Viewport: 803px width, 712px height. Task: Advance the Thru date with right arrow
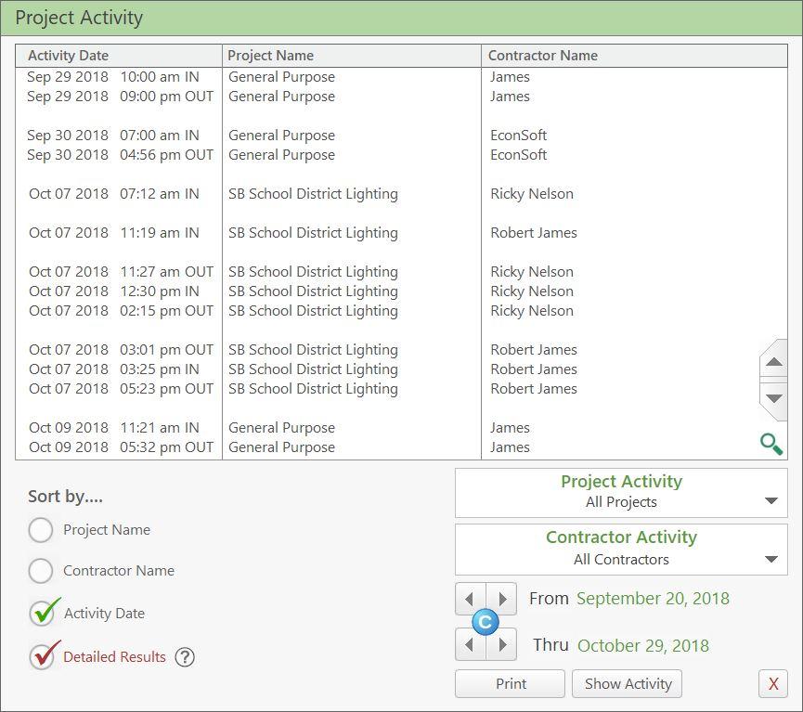502,644
